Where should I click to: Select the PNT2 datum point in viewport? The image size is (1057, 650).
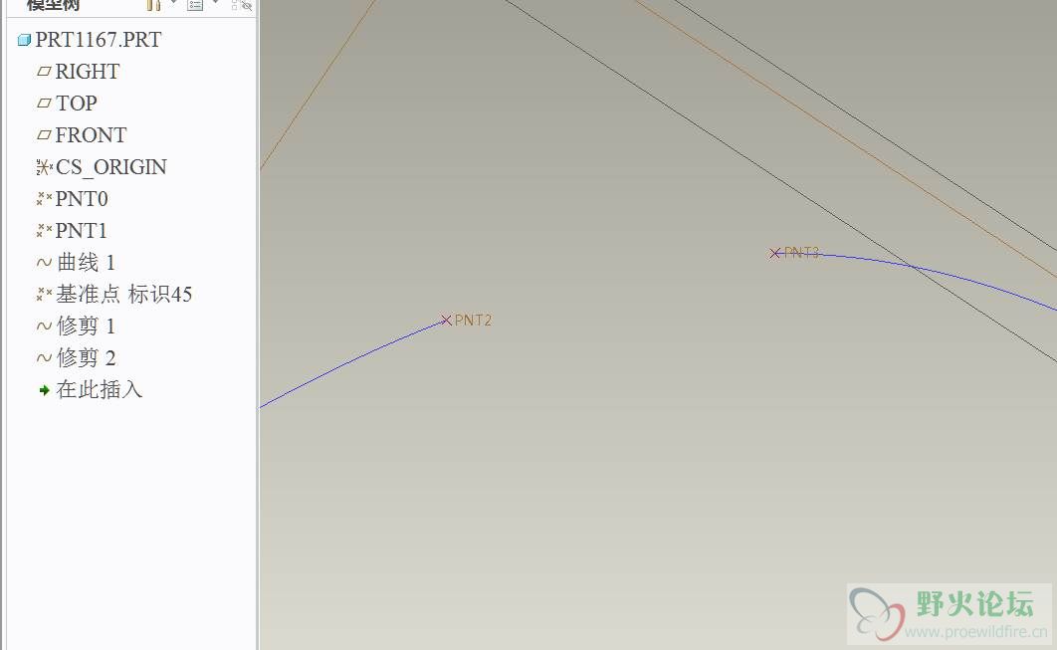coord(446,321)
